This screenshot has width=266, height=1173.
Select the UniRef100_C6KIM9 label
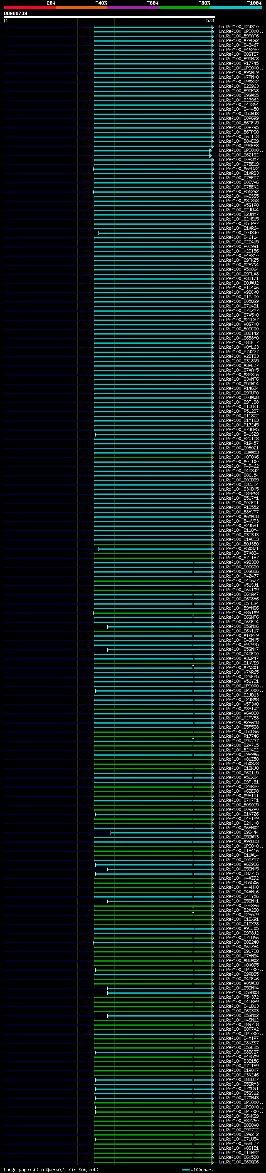coord(239,590)
